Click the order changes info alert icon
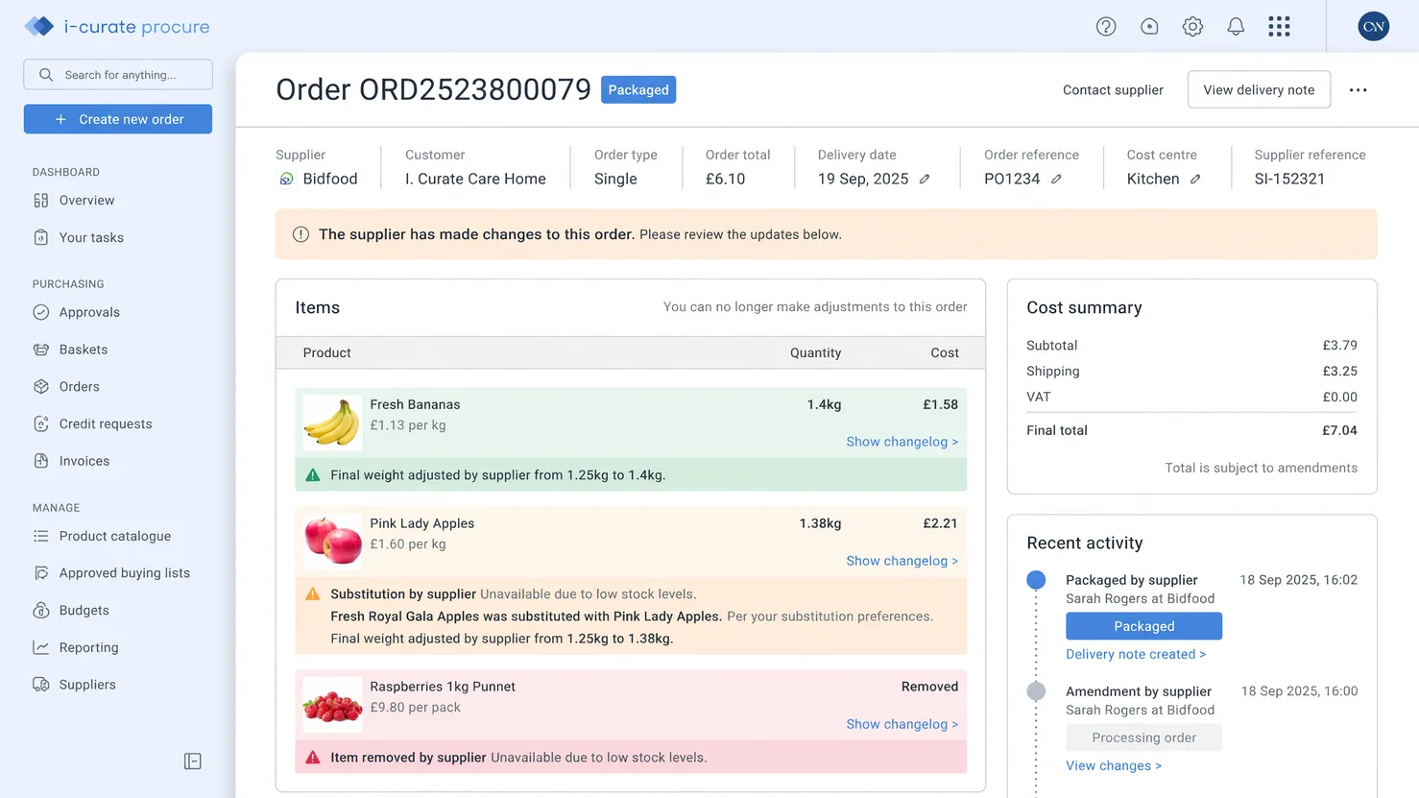Image resolution: width=1419 pixels, height=798 pixels. click(x=301, y=234)
